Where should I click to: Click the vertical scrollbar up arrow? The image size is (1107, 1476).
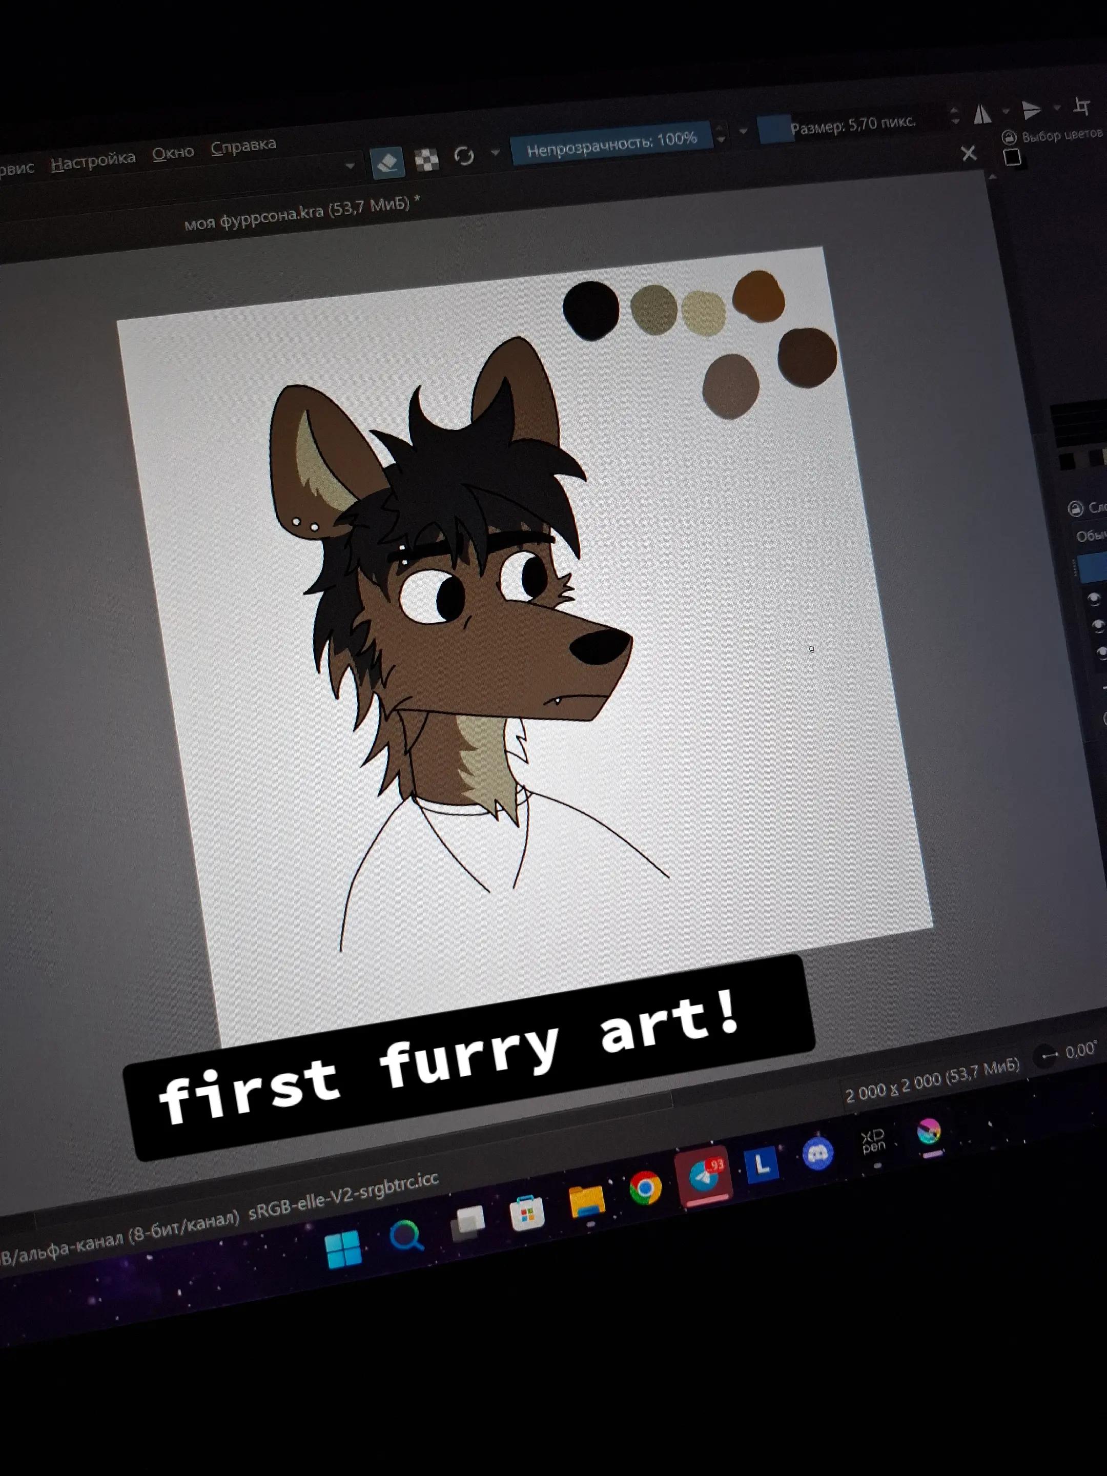tap(992, 177)
